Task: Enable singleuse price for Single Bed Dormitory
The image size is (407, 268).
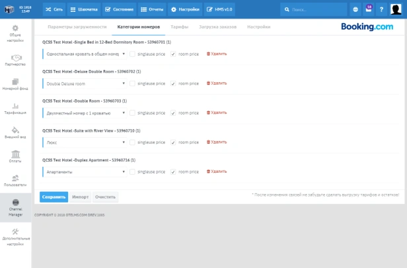Action: pyautogui.click(x=132, y=54)
